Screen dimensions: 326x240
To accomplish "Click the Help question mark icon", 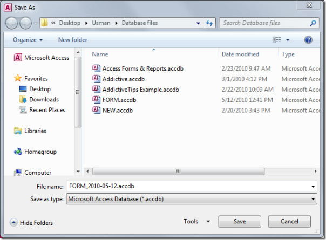I will (x=308, y=40).
